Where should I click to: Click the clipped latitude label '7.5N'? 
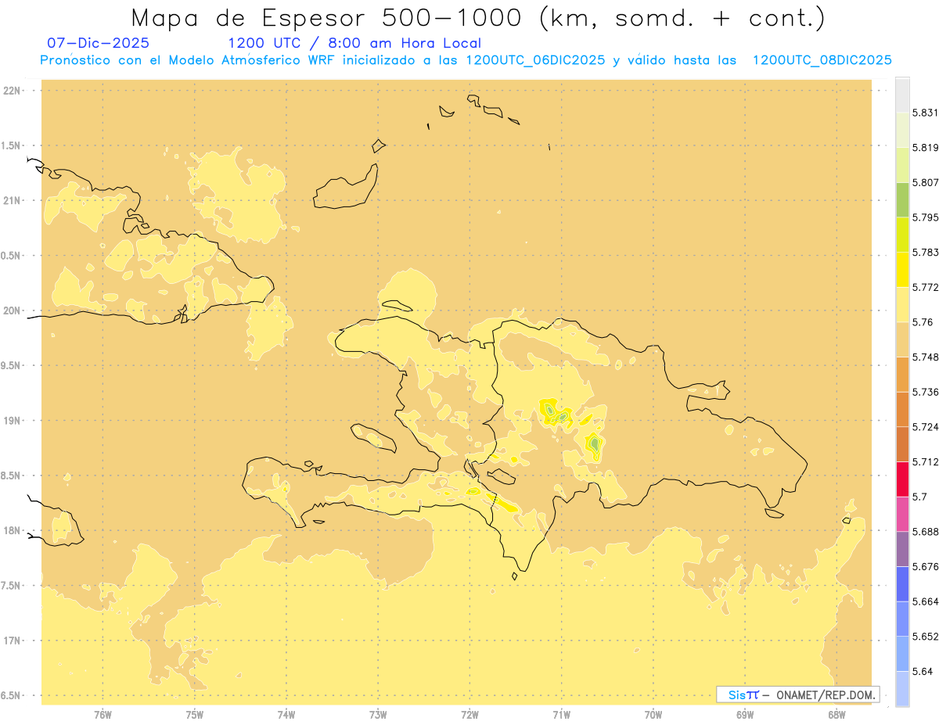[x=11, y=586]
